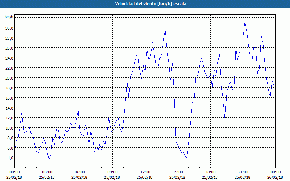The width and height of the screenshot is (290, 181).
Task: Click the 20,0 y-axis value
Action: point(9,78)
